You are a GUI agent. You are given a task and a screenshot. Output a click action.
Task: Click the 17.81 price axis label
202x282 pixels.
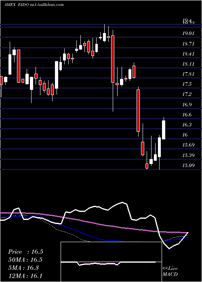tap(189, 74)
